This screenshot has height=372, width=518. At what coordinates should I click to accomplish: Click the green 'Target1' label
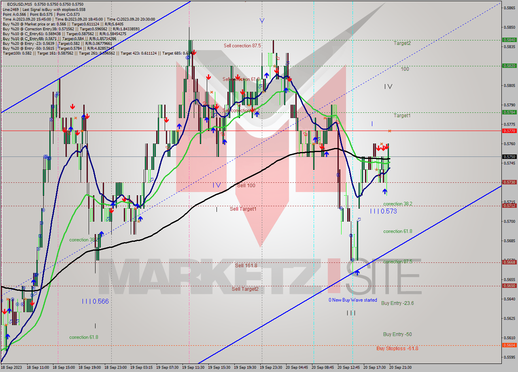pyautogui.click(x=402, y=116)
